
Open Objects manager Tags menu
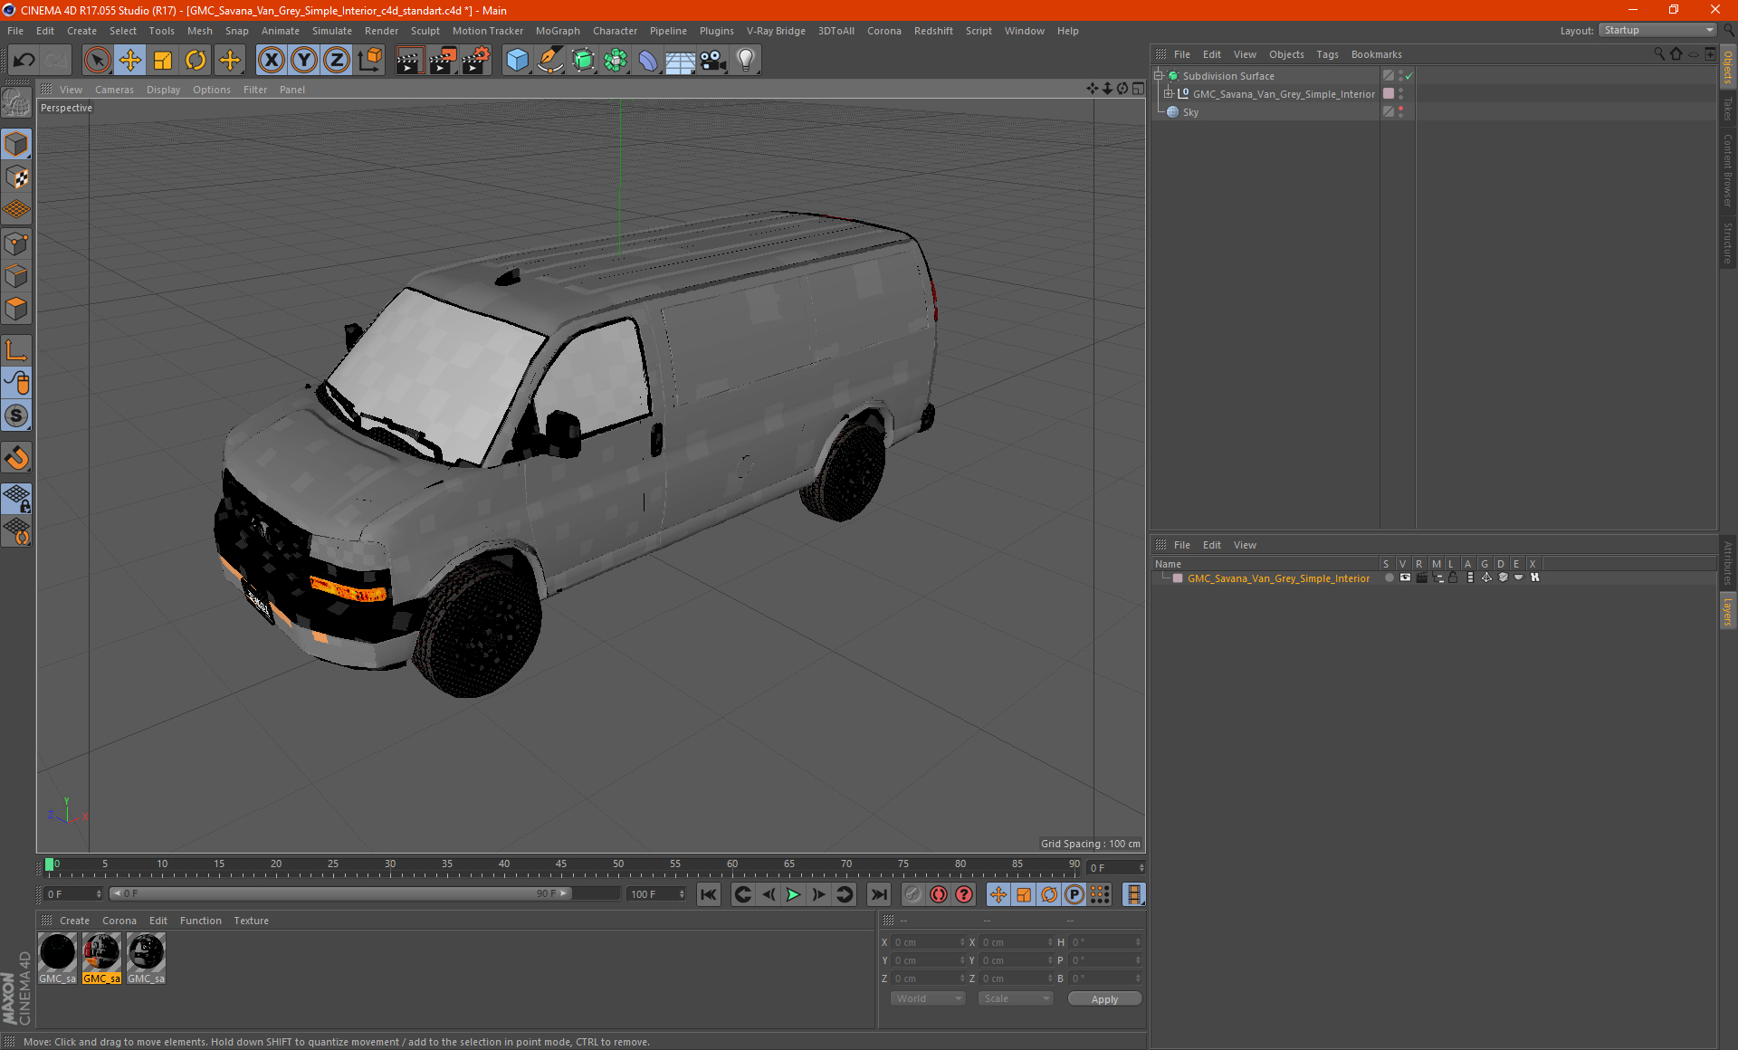tap(1327, 54)
